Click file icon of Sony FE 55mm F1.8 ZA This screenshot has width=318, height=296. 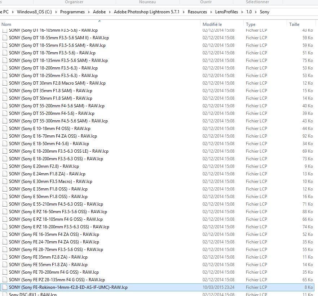[x=5, y=265]
